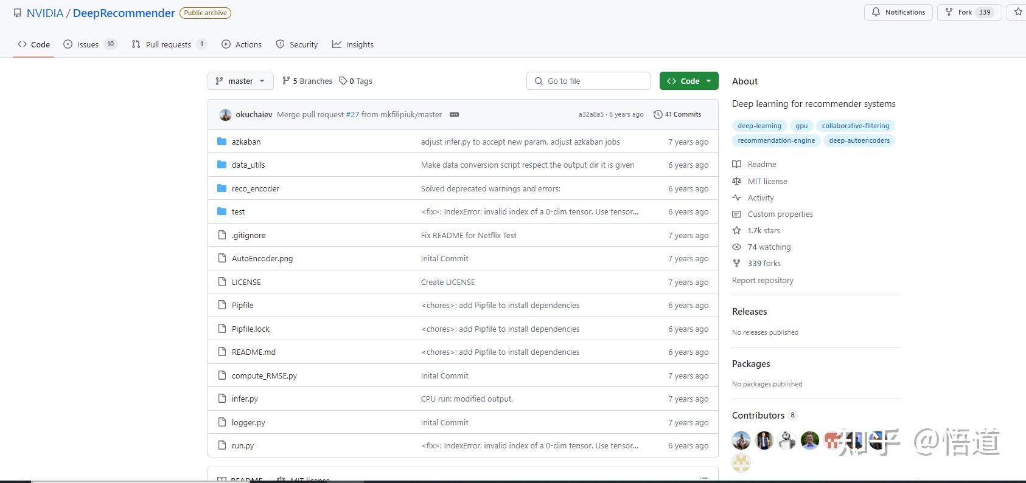Click the Report repository link
This screenshot has width=1026, height=483.
[763, 281]
